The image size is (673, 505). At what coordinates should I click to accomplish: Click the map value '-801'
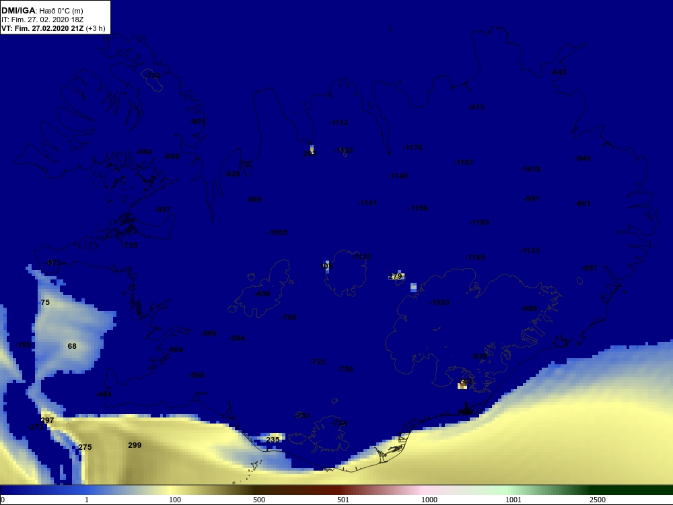(x=198, y=121)
